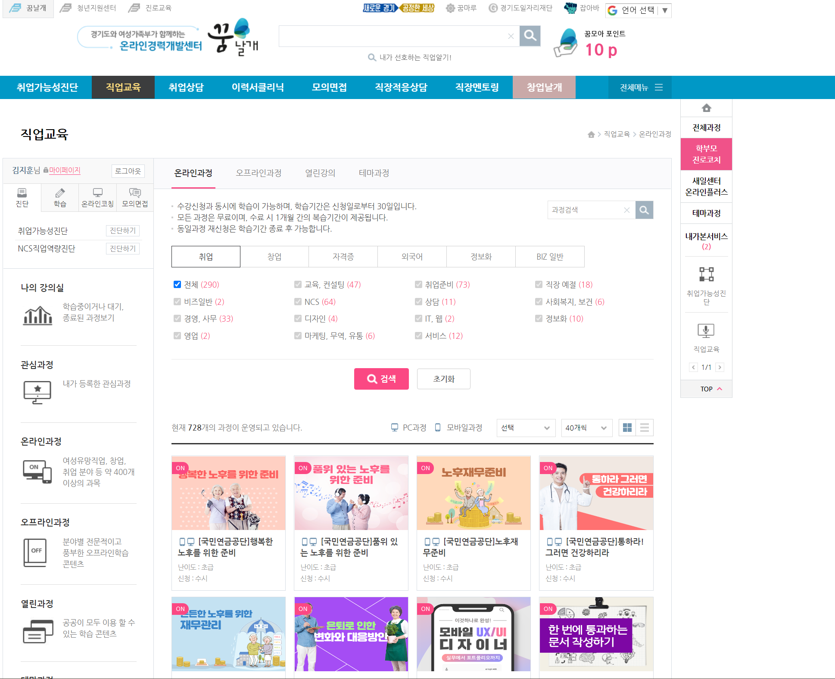
Task: Switch to the 테마과정 tab
Action: (374, 173)
